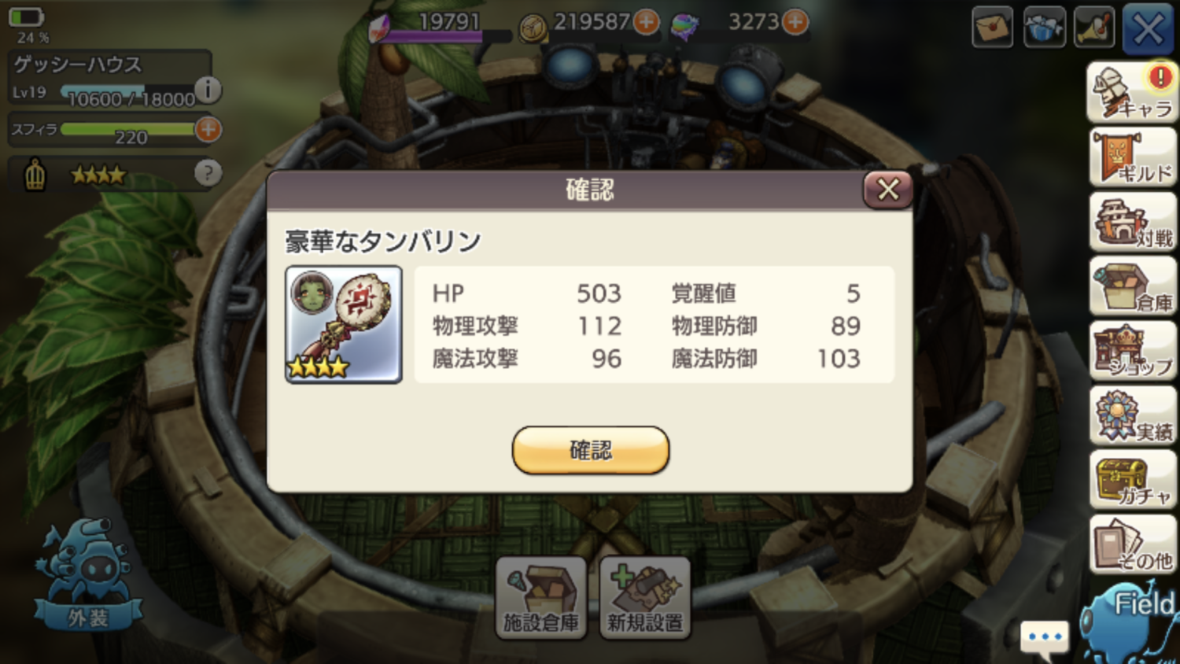Open 施設倉庫 facility storage
This screenshot has width=1180, height=664.
541,598
